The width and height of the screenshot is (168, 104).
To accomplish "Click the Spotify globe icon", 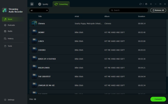I will (x=40, y=4).
